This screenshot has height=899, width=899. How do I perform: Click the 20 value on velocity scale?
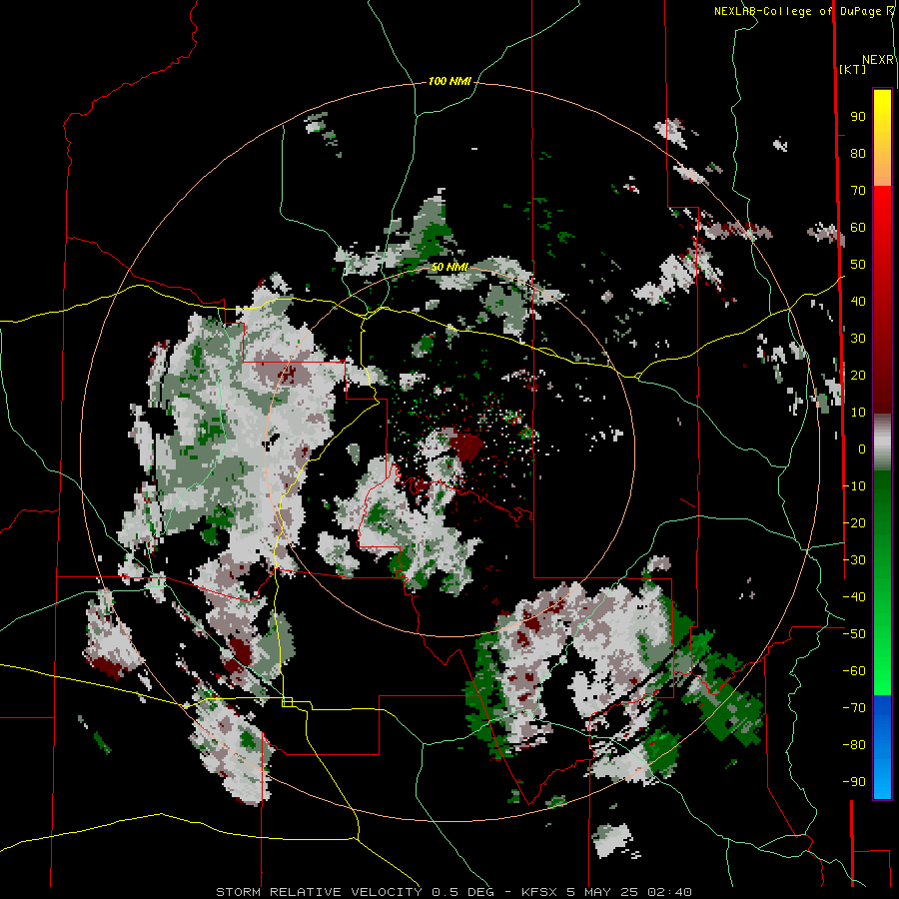(858, 375)
